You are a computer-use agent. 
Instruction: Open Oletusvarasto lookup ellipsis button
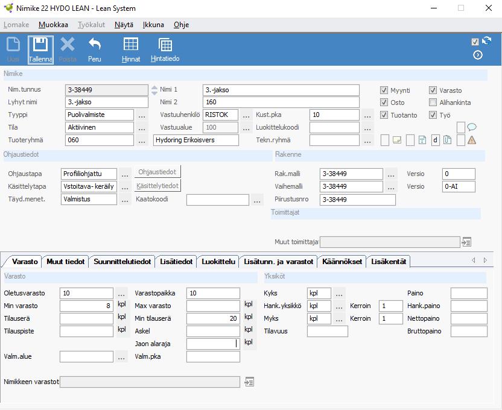pos(121,293)
